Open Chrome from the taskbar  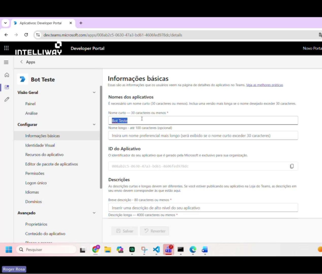(95, 249)
